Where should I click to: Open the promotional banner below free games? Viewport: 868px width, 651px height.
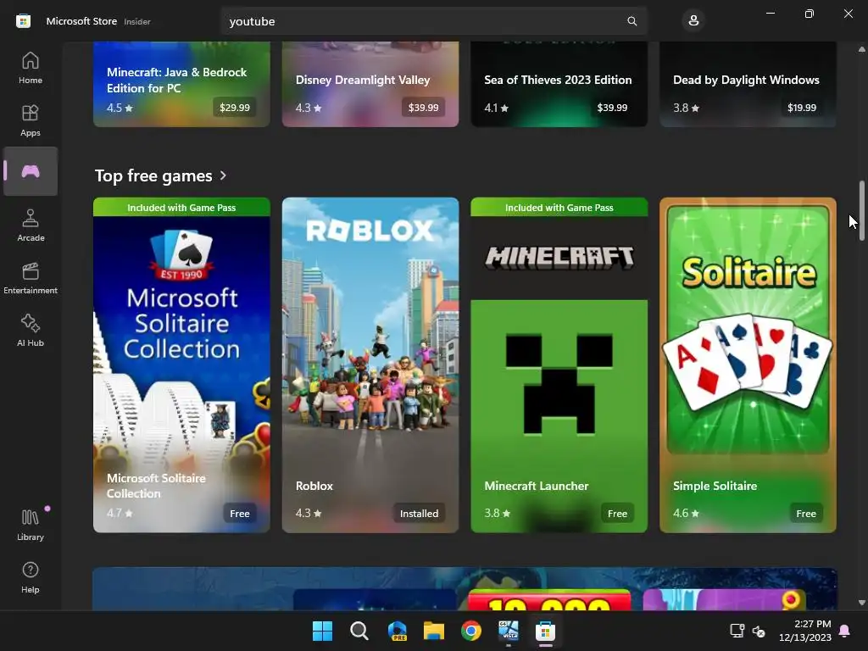(x=465, y=589)
